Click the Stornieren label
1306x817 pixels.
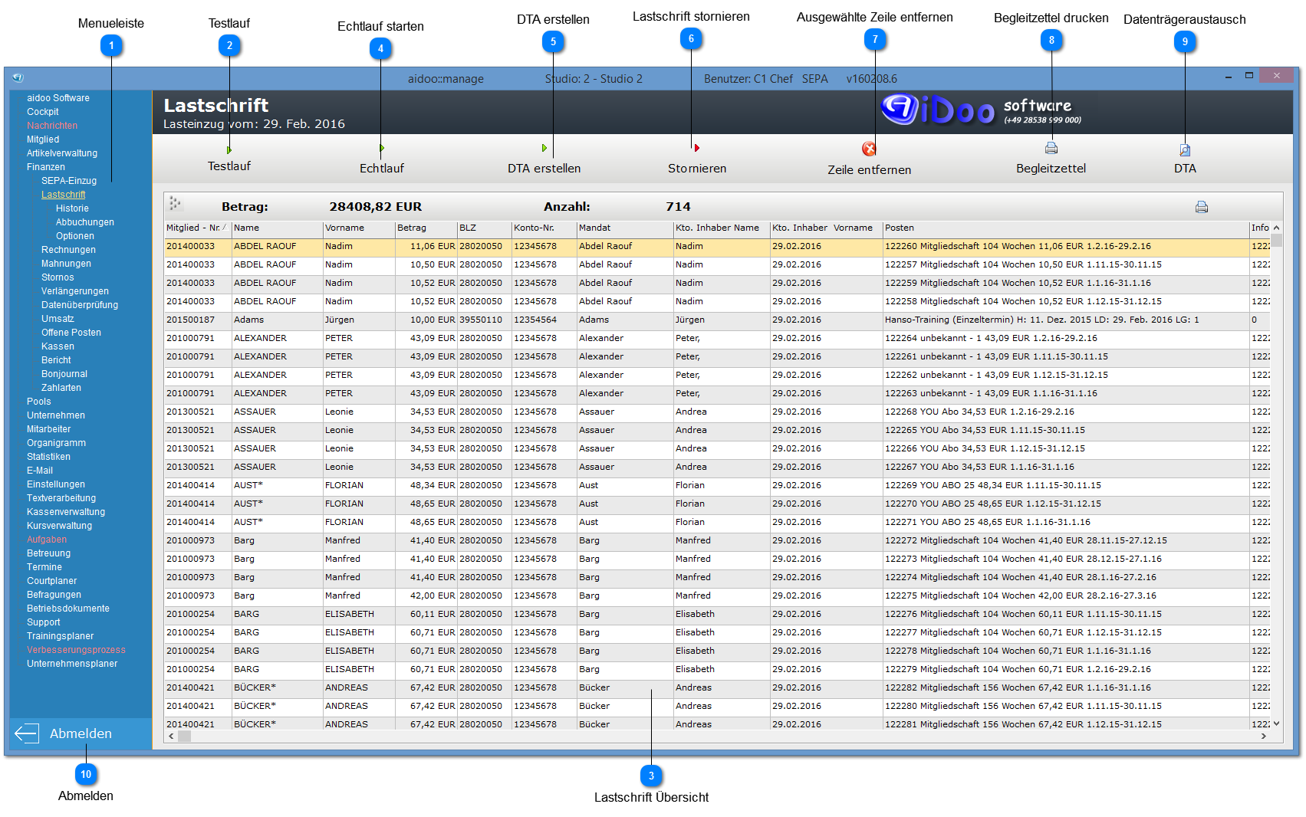pyautogui.click(x=697, y=169)
